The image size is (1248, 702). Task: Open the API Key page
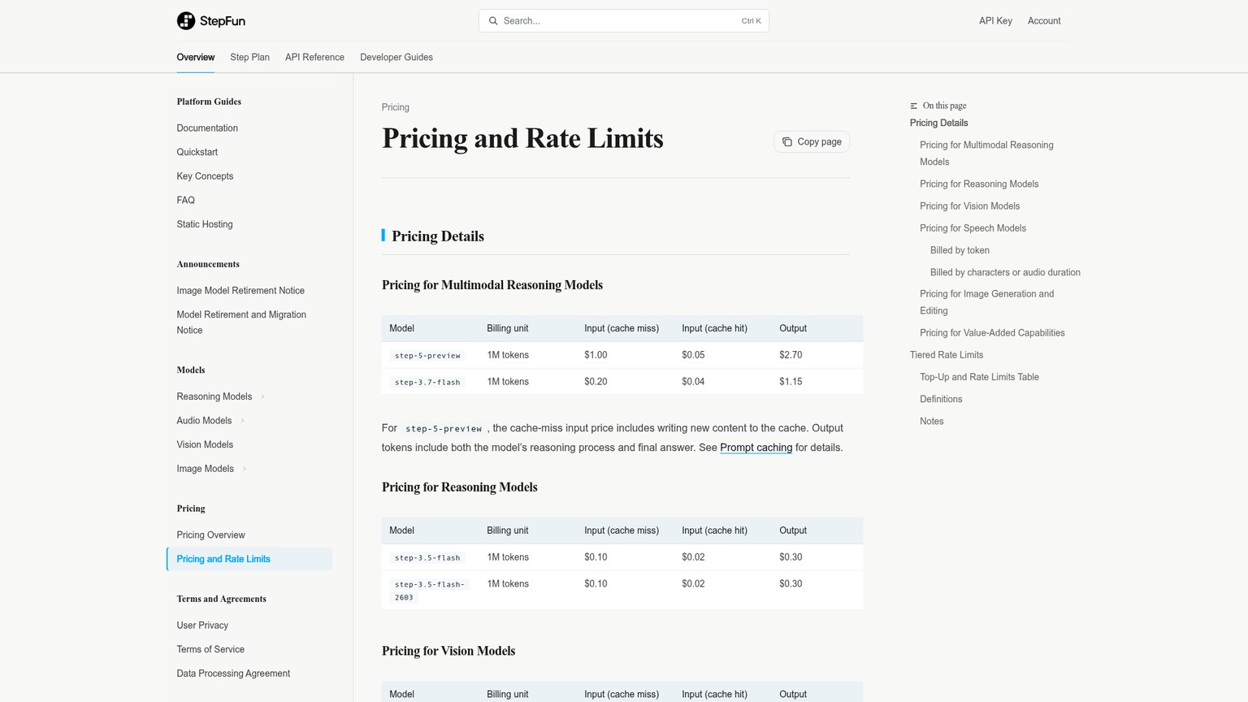pyautogui.click(x=995, y=21)
